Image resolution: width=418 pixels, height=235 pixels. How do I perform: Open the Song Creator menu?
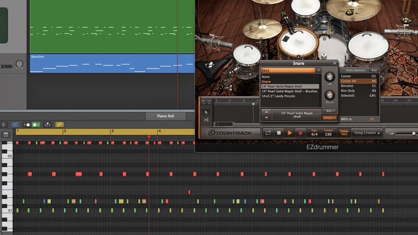point(367,133)
